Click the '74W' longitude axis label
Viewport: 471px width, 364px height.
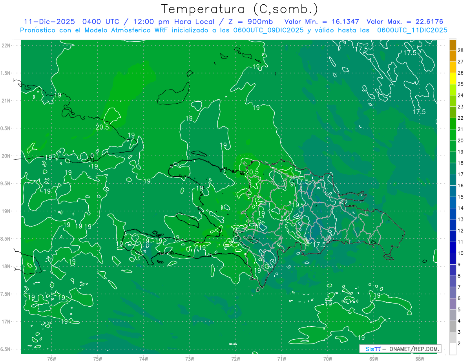click(144, 359)
